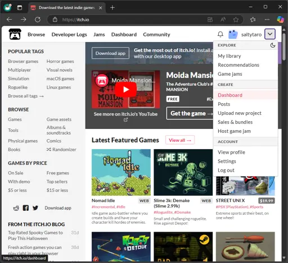Open browser settings and more menu
Image resolution: width=288 pixels, height=263 pixels.
tap(267, 20)
